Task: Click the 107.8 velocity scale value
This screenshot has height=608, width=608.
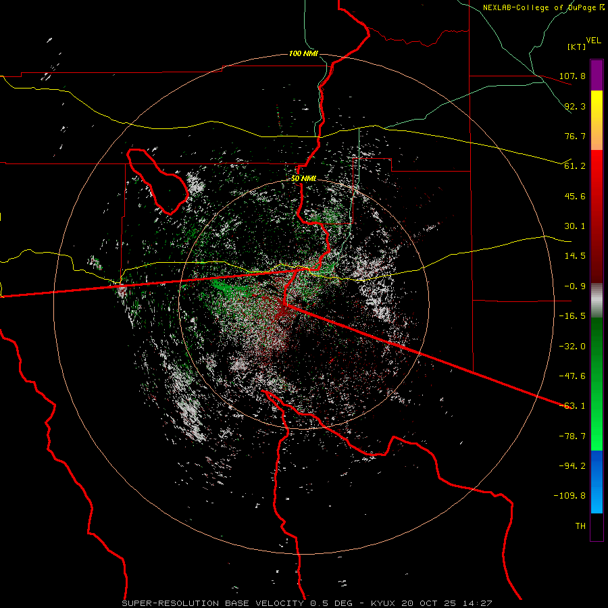Action: pos(572,76)
